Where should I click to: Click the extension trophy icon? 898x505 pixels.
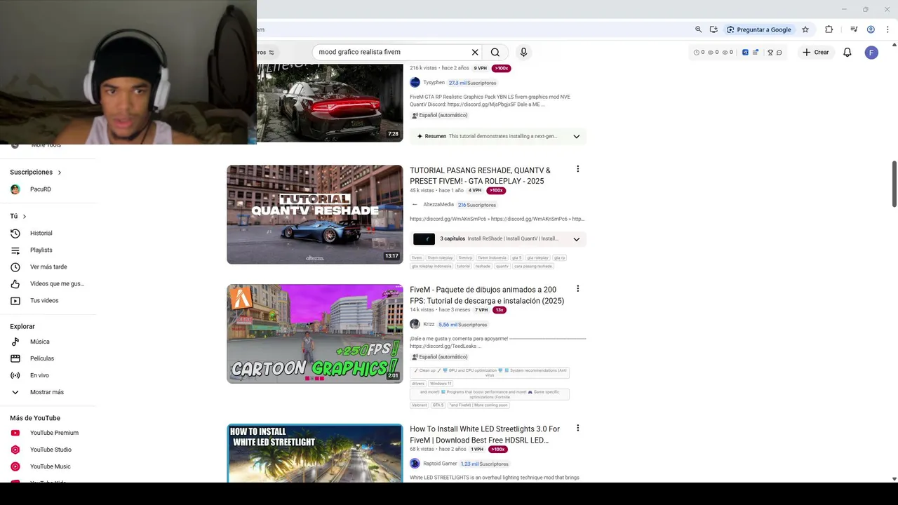pyautogui.click(x=770, y=53)
